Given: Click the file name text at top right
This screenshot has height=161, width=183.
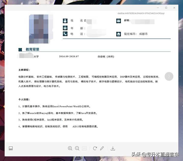Looking at the screenshot, I should pyautogui.click(x=141, y=13).
